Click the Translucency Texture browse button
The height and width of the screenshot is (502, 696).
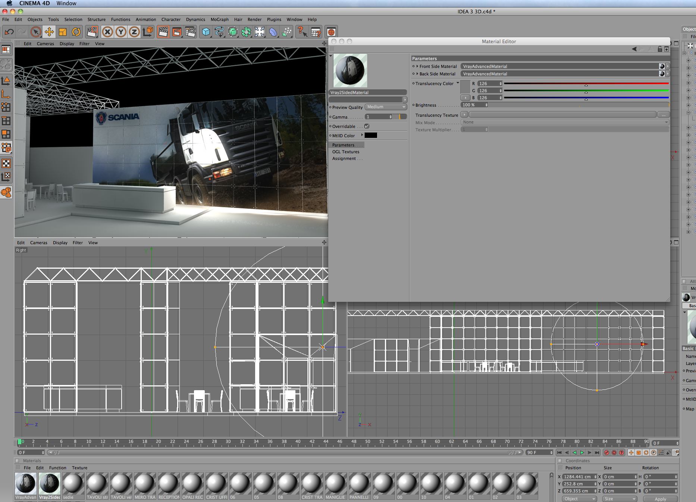pyautogui.click(x=663, y=115)
